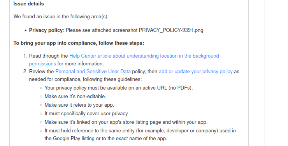Click 'the Google Play listing or to the exact name' line
The image size is (288, 146).
[106, 139]
